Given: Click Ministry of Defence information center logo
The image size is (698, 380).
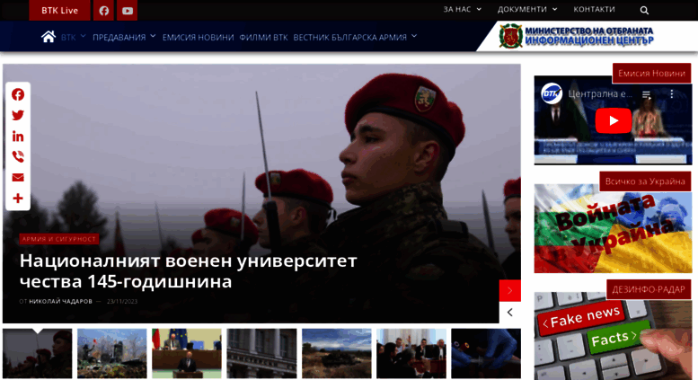Looking at the screenshot, I should click(x=577, y=36).
